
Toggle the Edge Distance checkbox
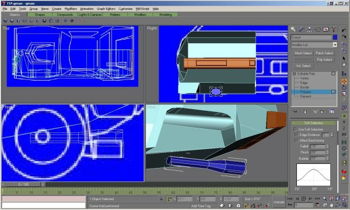pyautogui.click(x=296, y=135)
